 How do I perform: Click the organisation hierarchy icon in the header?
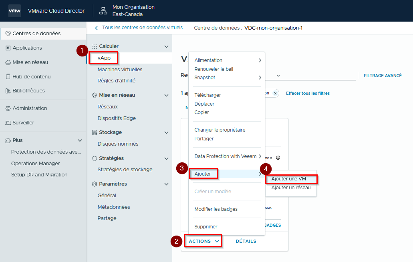coord(103,11)
